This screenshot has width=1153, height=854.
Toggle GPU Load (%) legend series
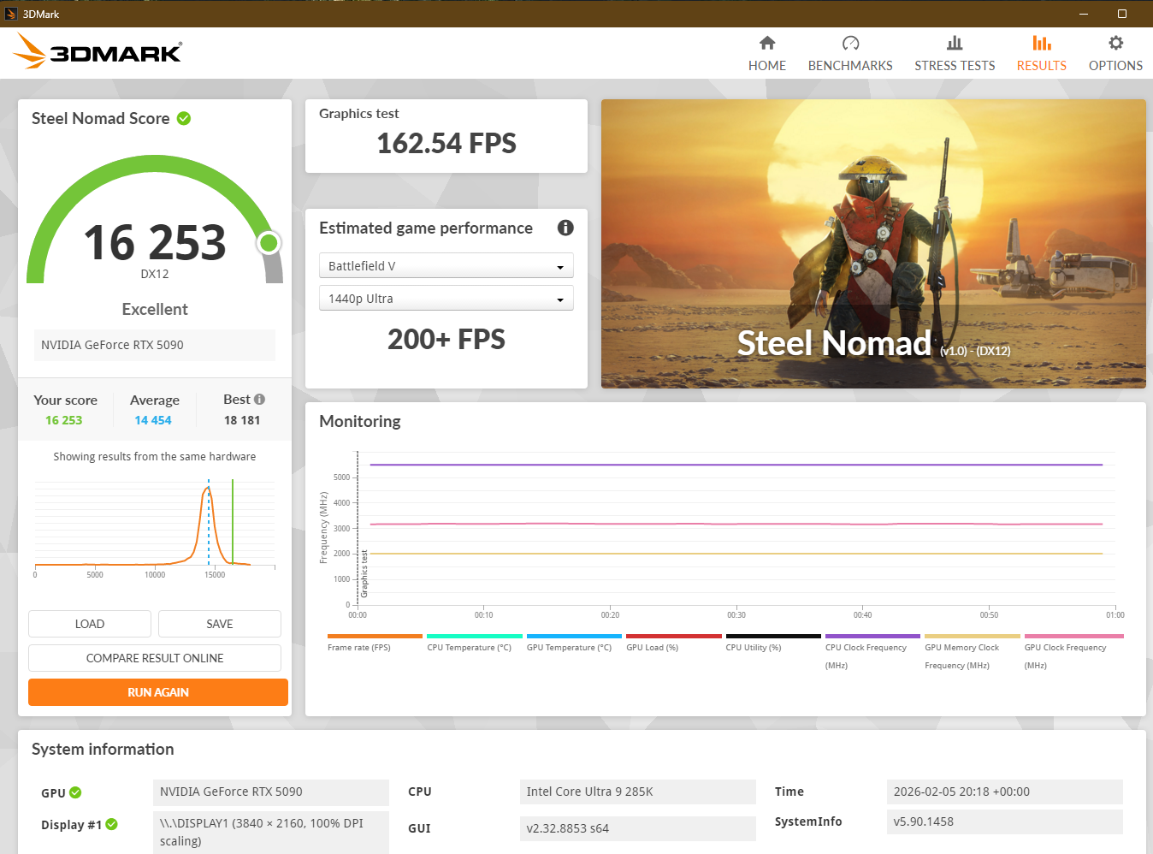[652, 647]
